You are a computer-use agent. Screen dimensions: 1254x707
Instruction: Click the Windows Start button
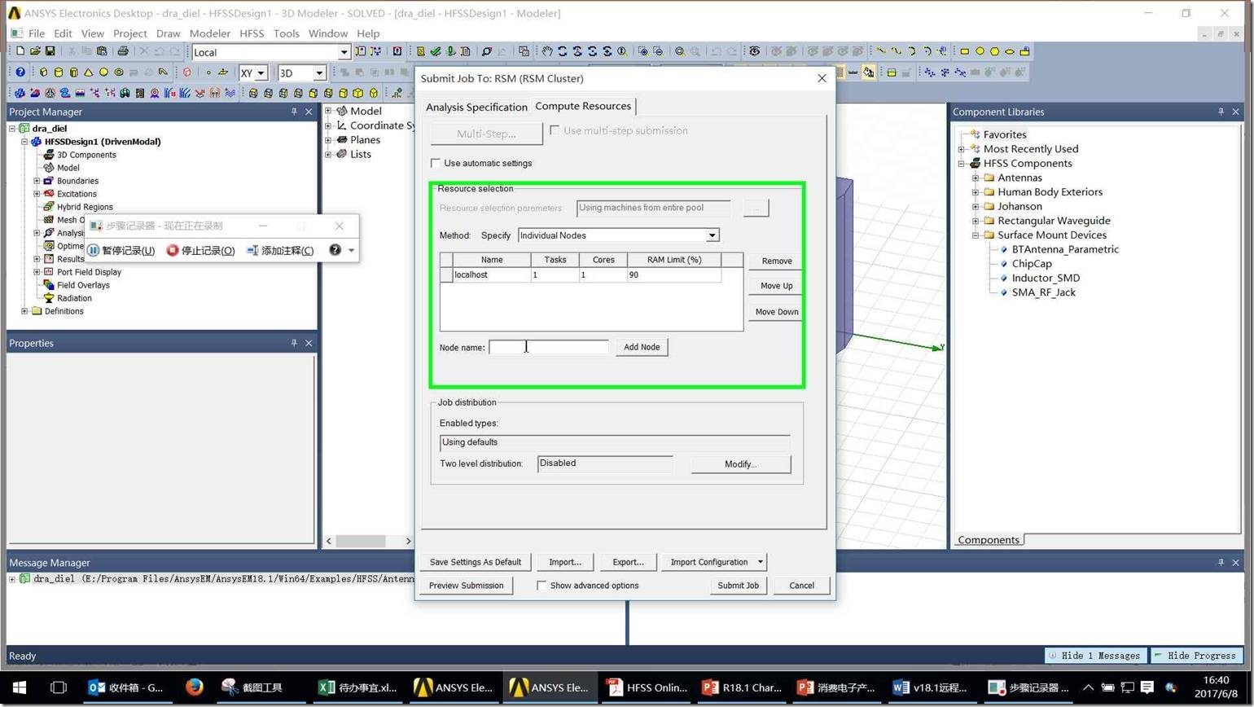tap(19, 687)
